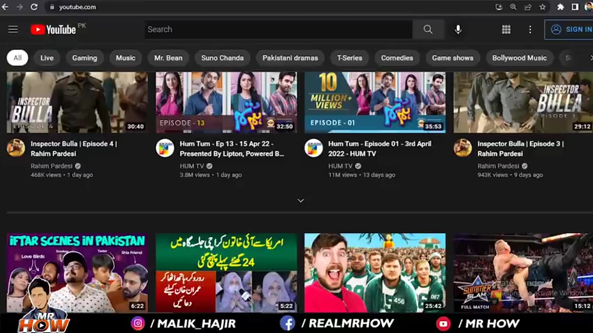The height and width of the screenshot is (333, 593).
Task: Expand the section with the down chevron
Action: tap(301, 200)
